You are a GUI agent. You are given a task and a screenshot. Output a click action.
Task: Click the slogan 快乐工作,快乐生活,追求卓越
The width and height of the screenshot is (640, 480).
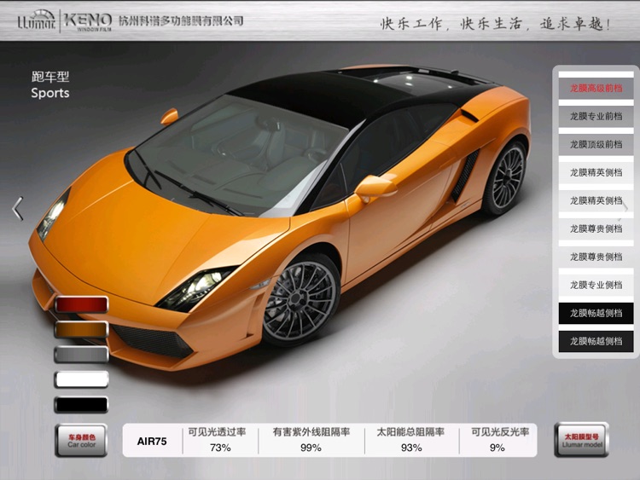[x=496, y=24]
